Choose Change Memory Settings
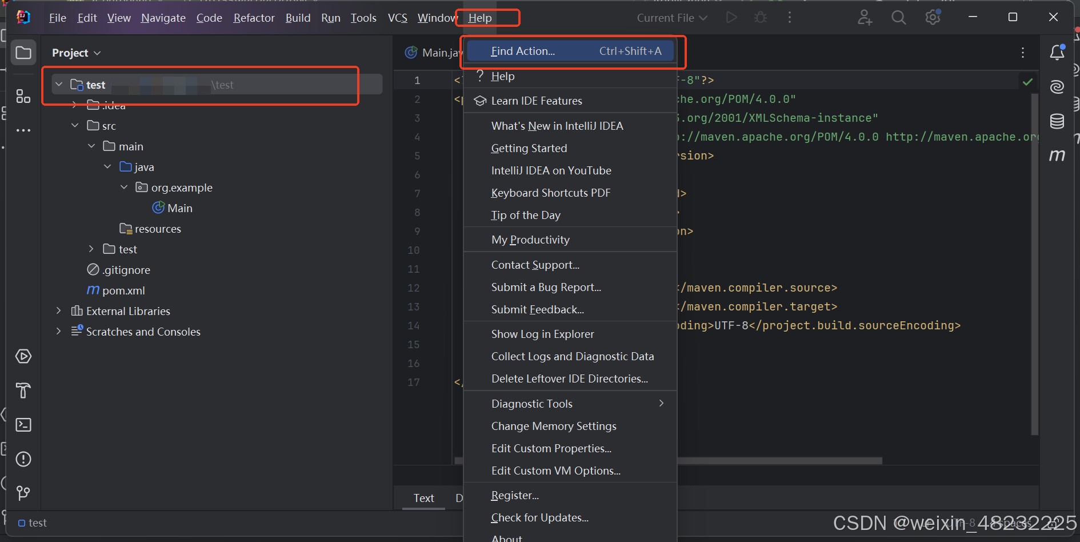1080x542 pixels. [570, 426]
